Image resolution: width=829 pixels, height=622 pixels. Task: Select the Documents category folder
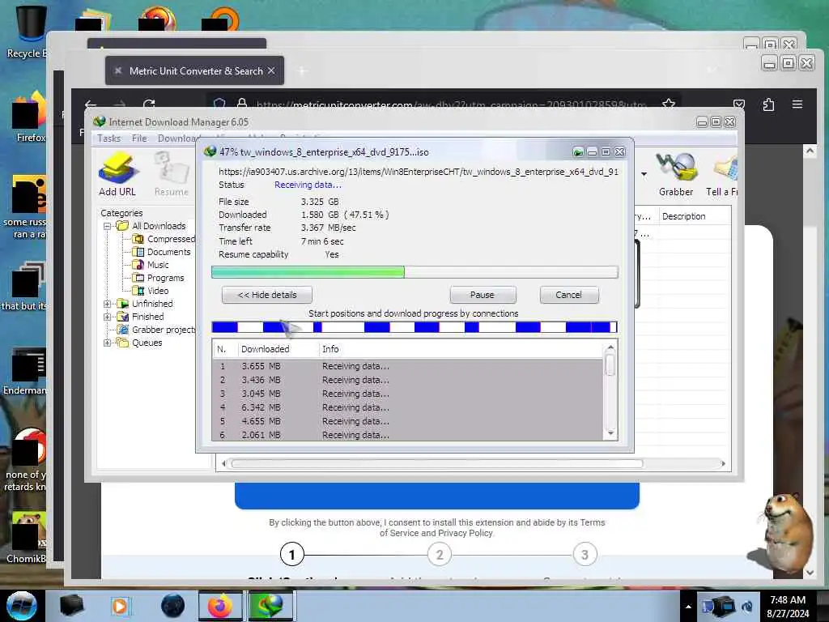click(162, 252)
